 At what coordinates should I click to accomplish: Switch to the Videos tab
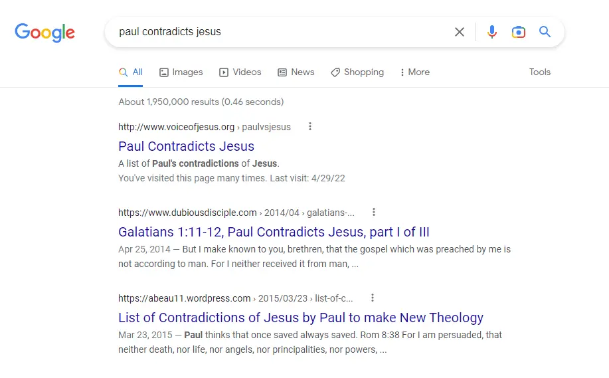pyautogui.click(x=240, y=72)
